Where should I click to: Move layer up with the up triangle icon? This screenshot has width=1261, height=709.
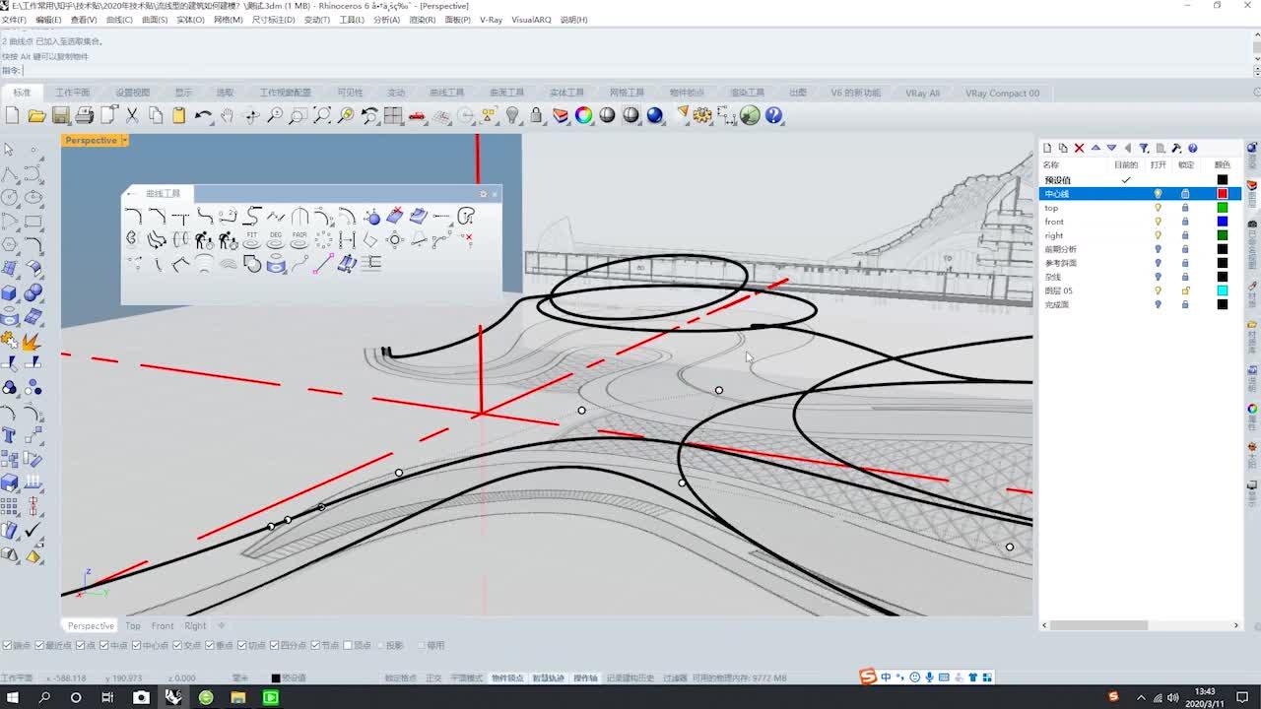coord(1095,148)
